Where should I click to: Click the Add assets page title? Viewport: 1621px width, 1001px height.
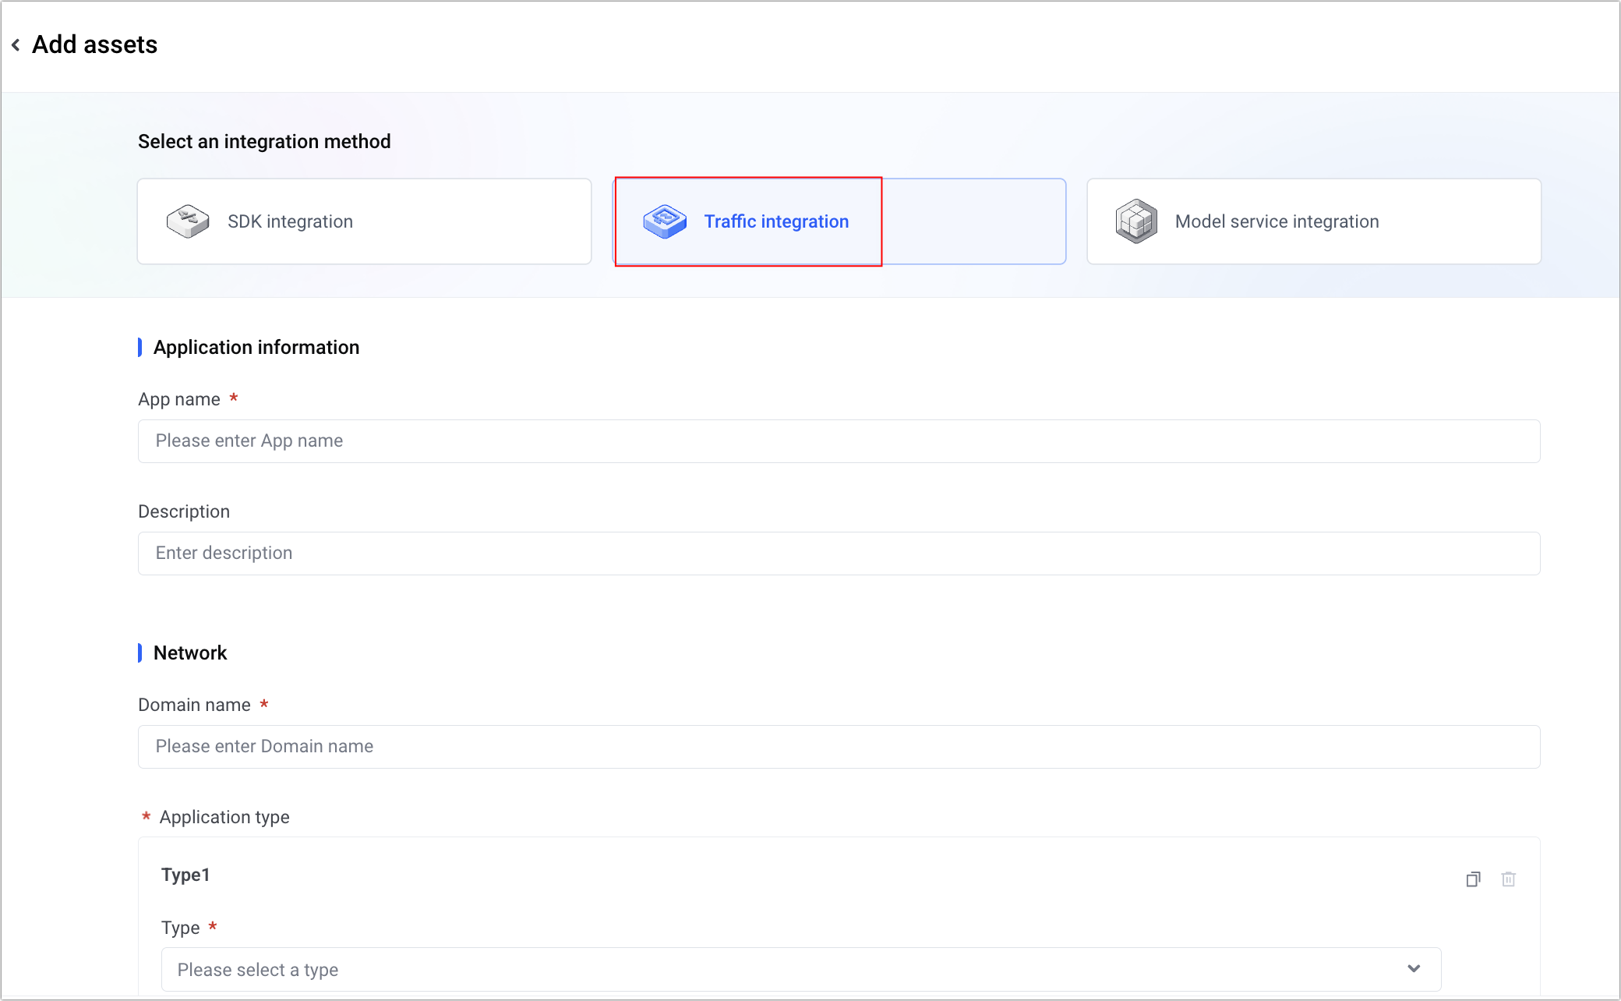click(94, 45)
